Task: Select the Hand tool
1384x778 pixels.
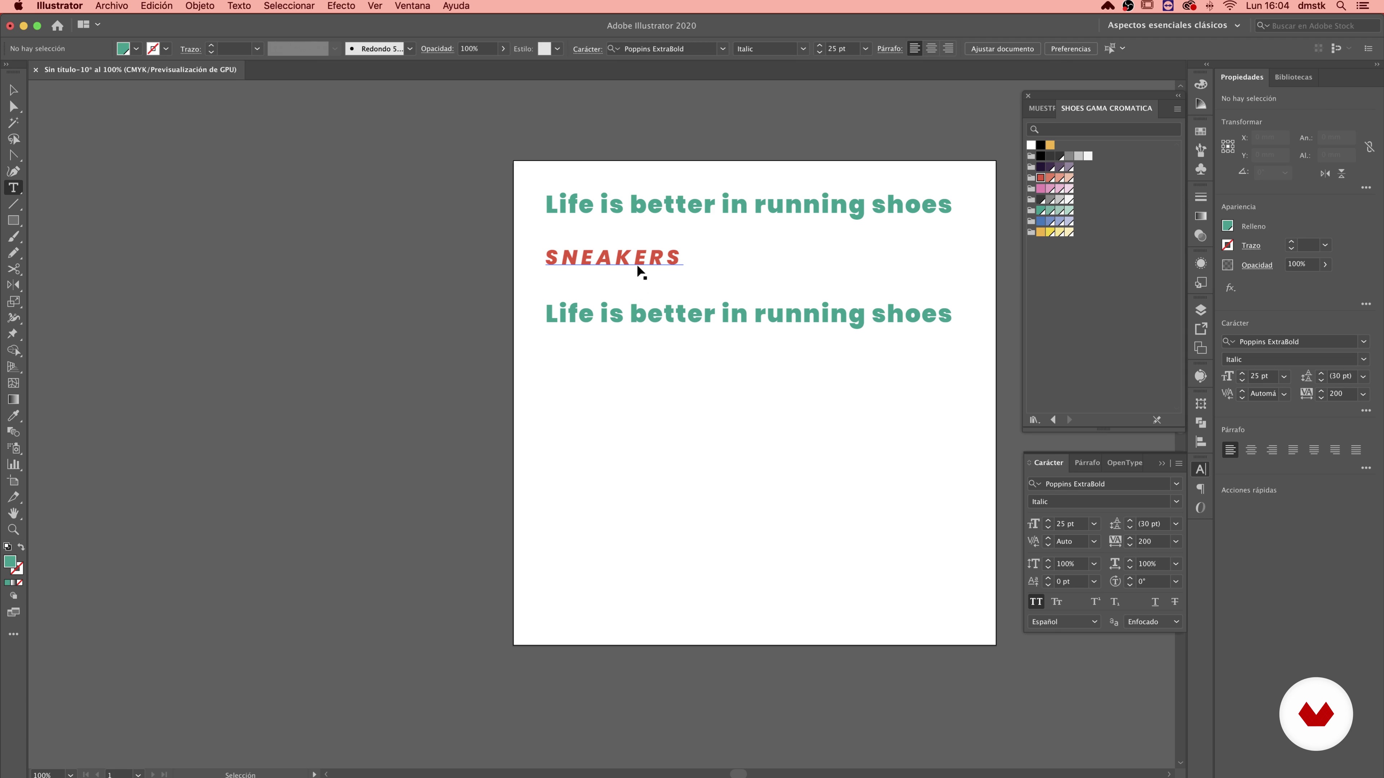Action: click(x=13, y=513)
